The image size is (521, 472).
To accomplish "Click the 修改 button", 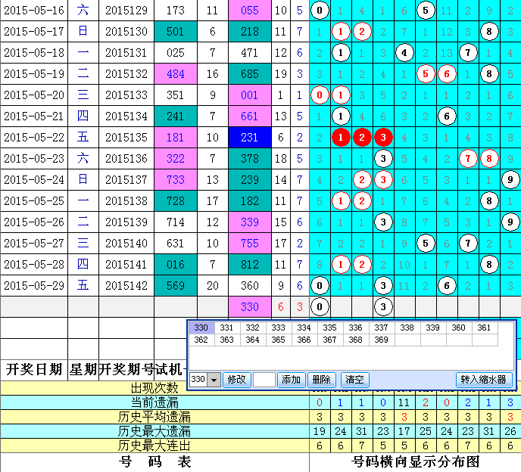I will pyautogui.click(x=237, y=380).
